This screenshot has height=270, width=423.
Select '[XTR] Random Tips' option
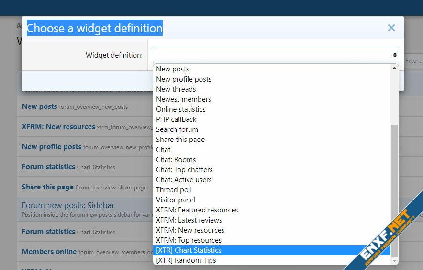point(186,260)
